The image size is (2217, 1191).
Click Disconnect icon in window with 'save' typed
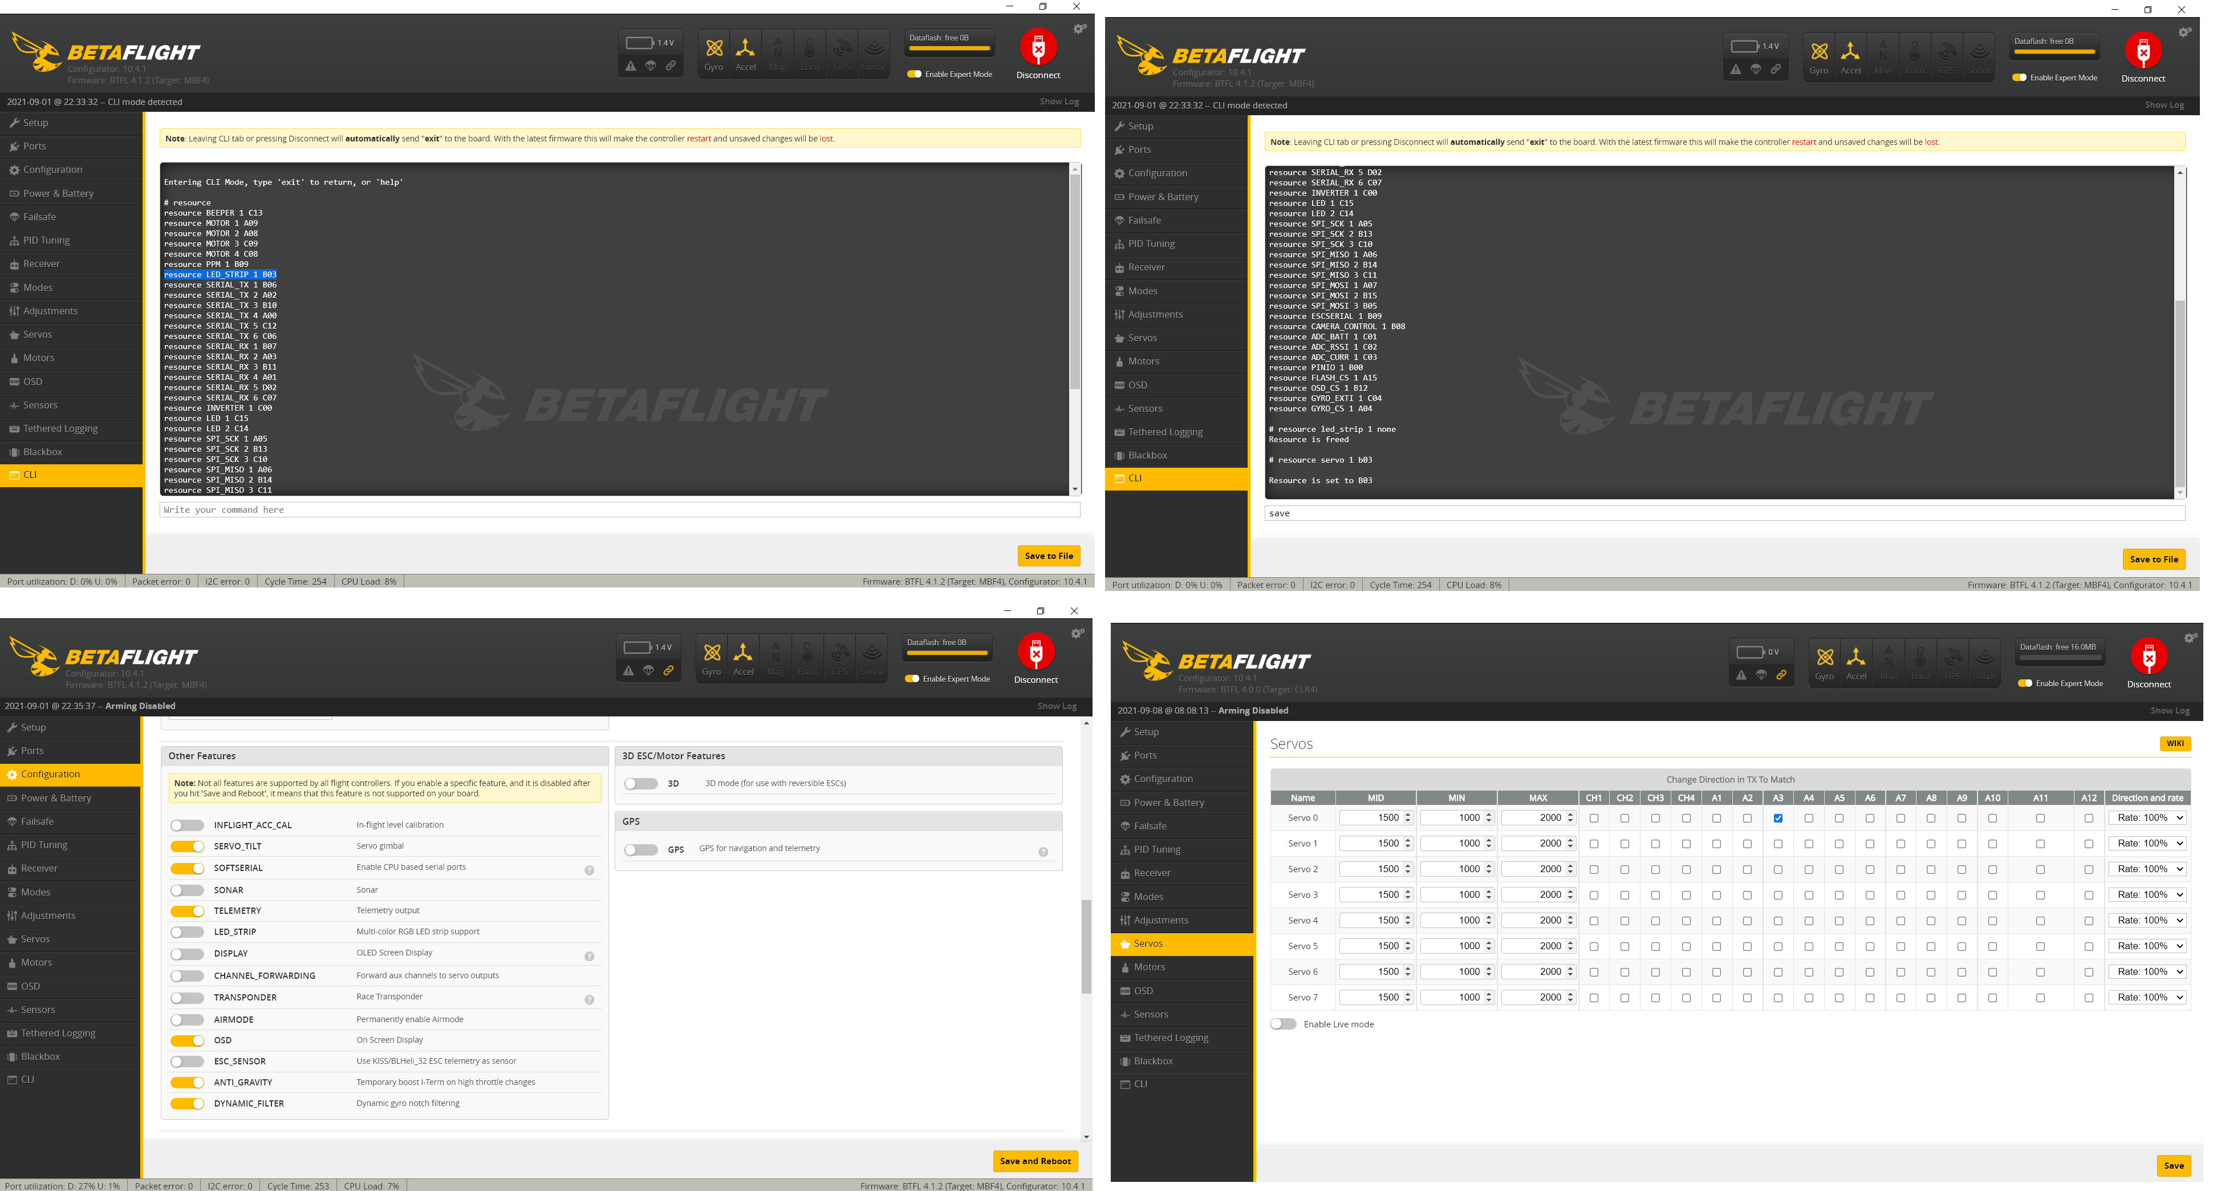[x=2143, y=51]
